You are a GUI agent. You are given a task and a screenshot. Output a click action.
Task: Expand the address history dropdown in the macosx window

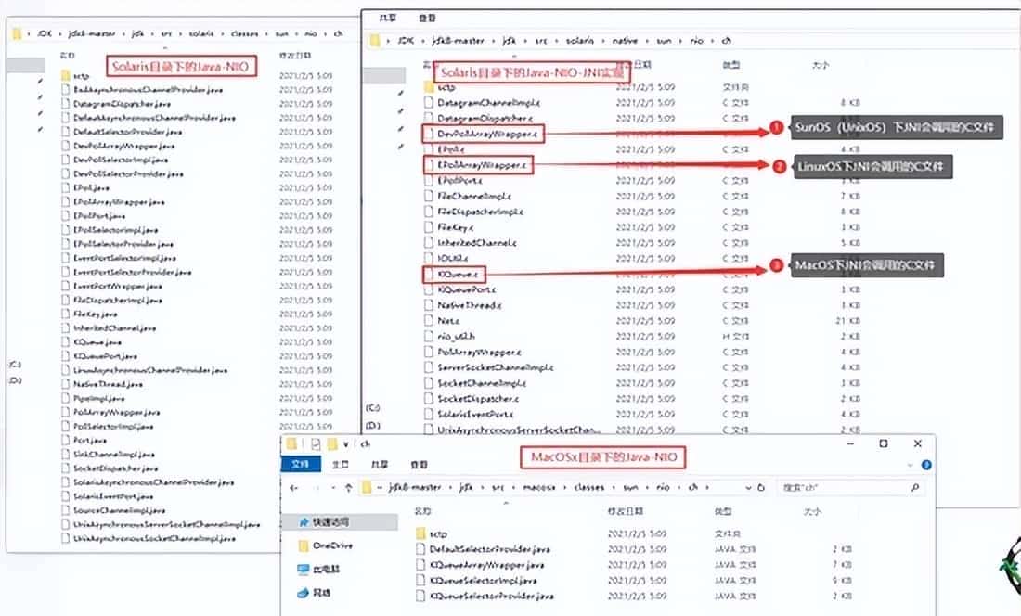(x=749, y=487)
